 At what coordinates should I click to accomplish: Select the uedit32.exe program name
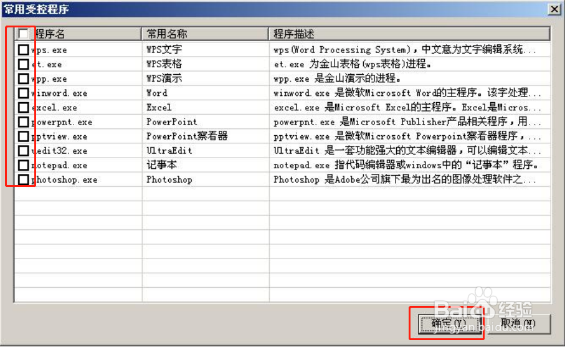(x=59, y=151)
